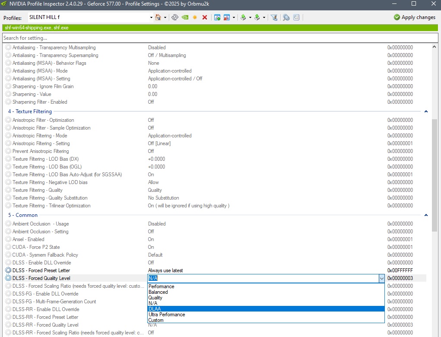Open the dropdown arrow next to remove application icon
441x337 pixels.
tap(234, 17)
